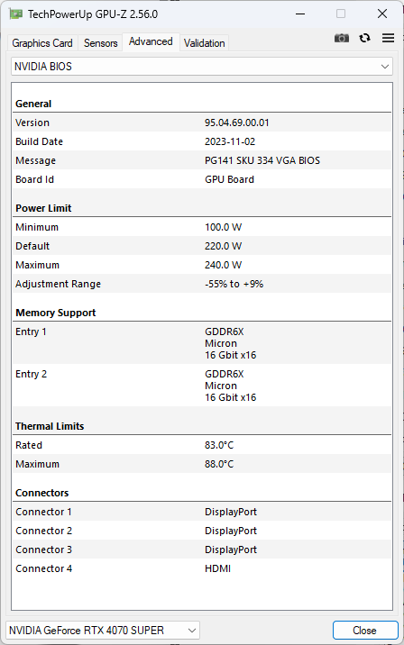Image resolution: width=404 pixels, height=645 pixels.
Task: Expand the NVIDIA BIOS dropdown
Action: (202, 67)
